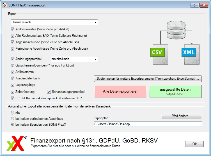
Task: Click the help question mark button
Action: click(x=194, y=5)
